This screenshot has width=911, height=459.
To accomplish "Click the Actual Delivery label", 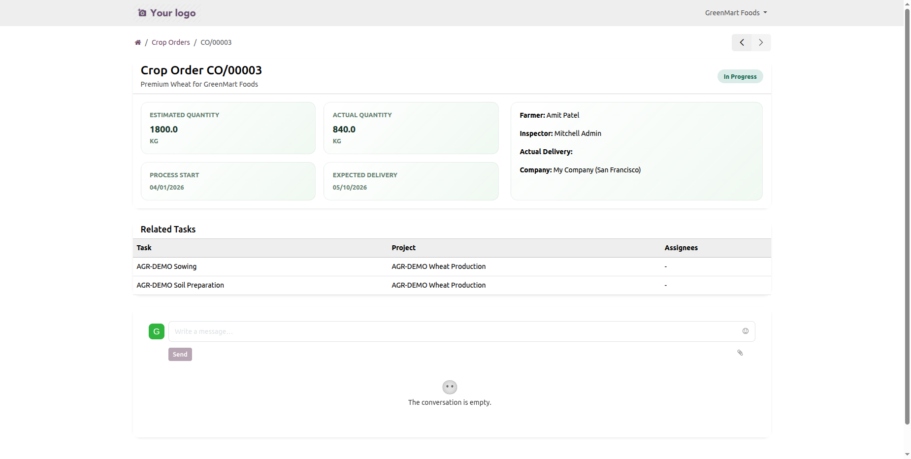I will [546, 152].
